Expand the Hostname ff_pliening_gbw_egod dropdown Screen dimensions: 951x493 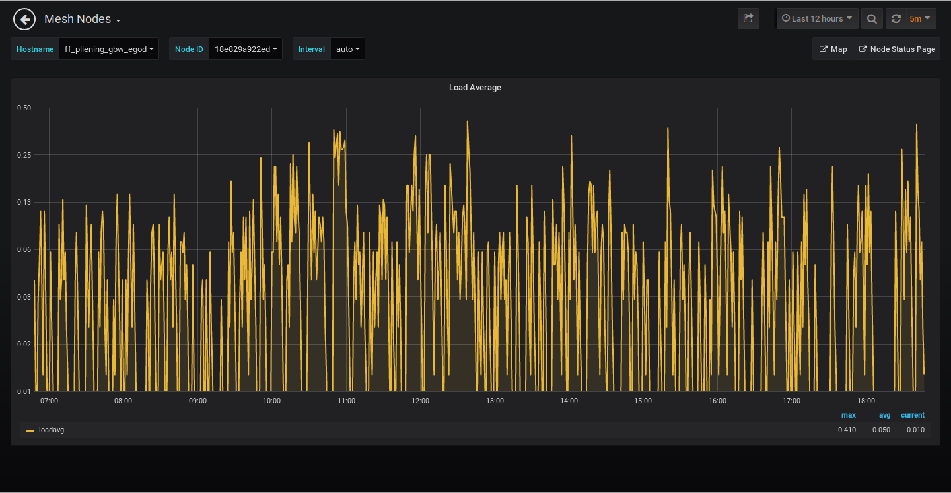pos(109,49)
